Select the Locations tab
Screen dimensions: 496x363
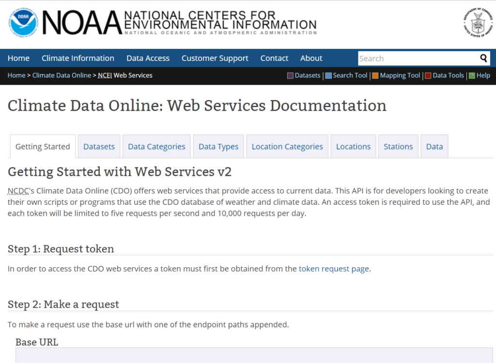point(353,146)
